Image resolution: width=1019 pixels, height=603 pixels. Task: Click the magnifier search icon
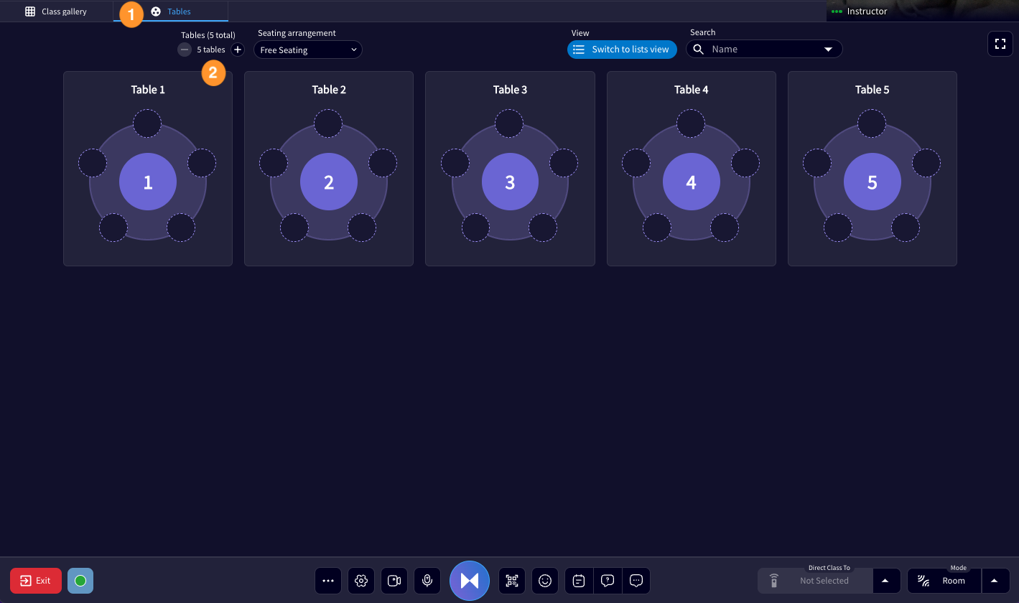pyautogui.click(x=698, y=50)
